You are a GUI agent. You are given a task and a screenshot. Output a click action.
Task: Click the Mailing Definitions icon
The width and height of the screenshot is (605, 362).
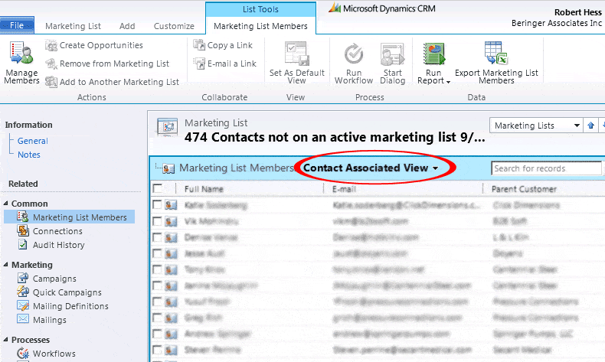click(23, 305)
